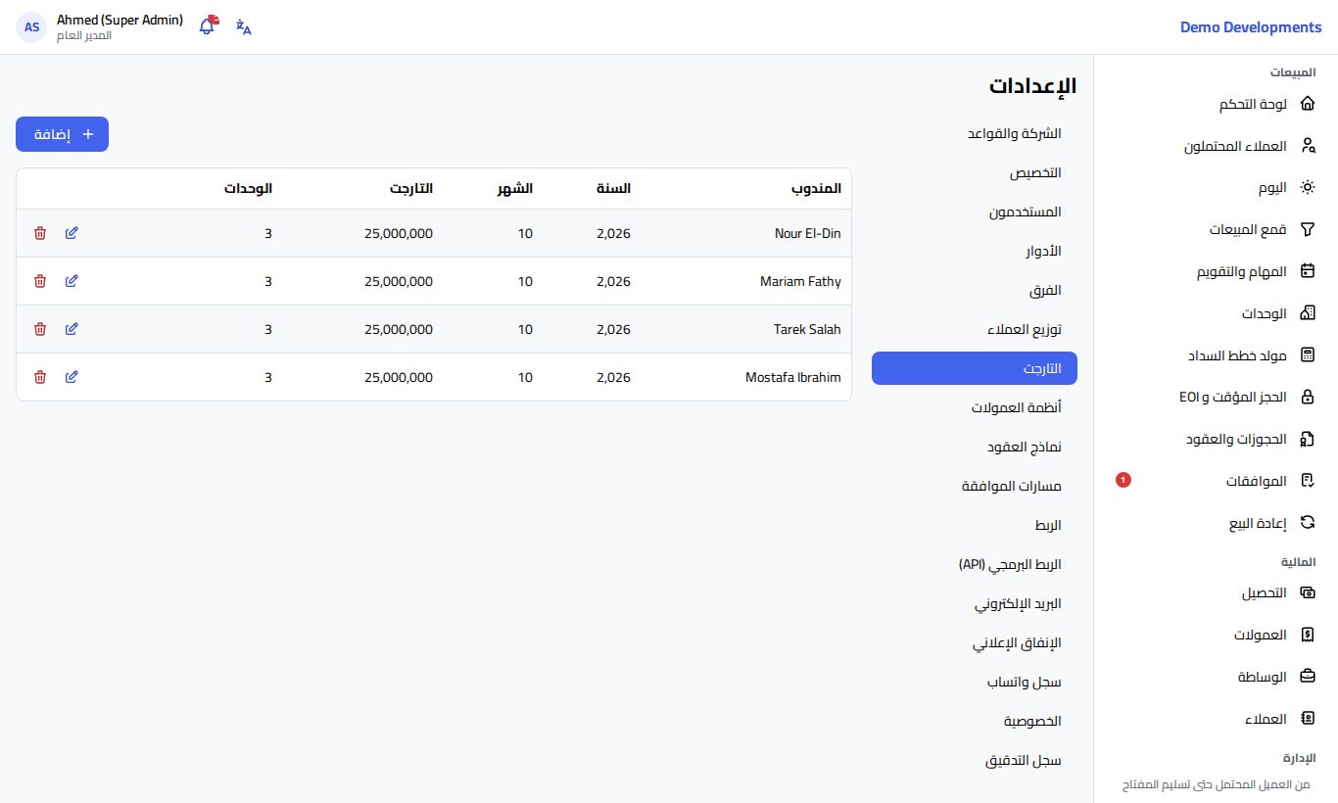Click the resale refresh icon
Viewport: 1338px width, 803px height.
[x=1307, y=523]
